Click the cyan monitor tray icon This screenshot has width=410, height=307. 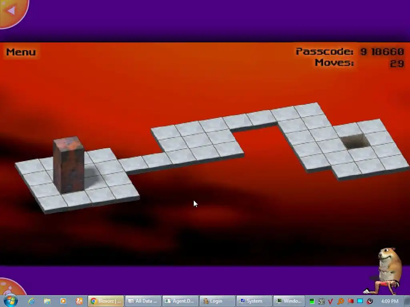click(360, 301)
